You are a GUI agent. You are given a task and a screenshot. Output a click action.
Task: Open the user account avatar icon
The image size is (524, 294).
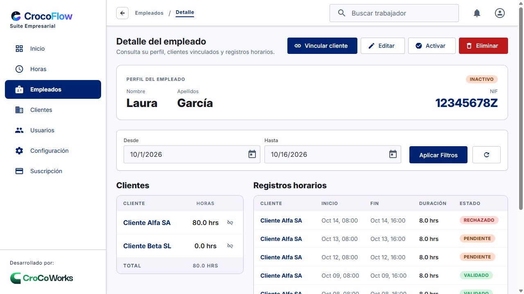[500, 13]
